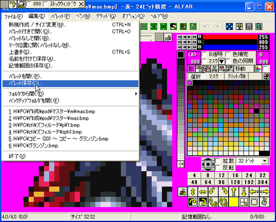Click the A and B swap colors icon
This screenshot has height=222, width=276.
(x=224, y=202)
